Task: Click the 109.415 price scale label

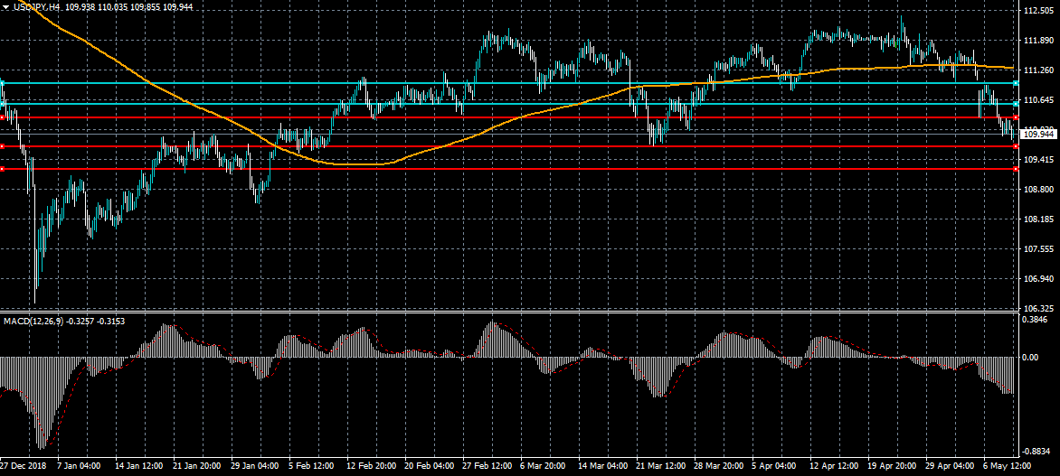Action: pyautogui.click(x=1040, y=159)
